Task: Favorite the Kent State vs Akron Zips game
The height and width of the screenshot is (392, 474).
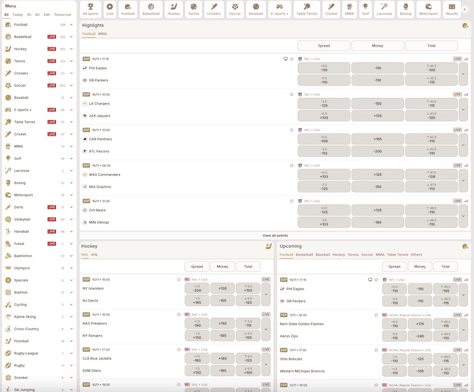Action: pyautogui.click(x=376, y=315)
